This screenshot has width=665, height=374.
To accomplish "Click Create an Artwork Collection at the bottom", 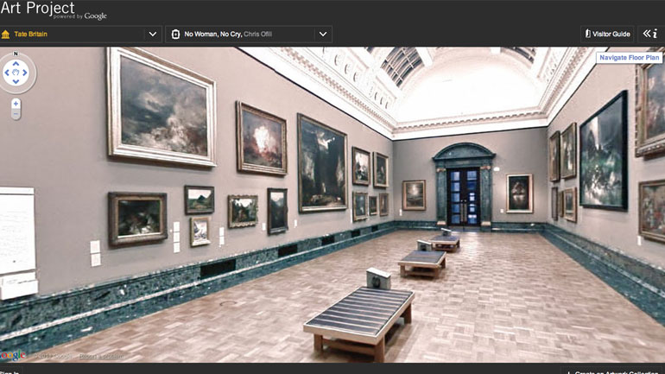I will tap(610, 372).
